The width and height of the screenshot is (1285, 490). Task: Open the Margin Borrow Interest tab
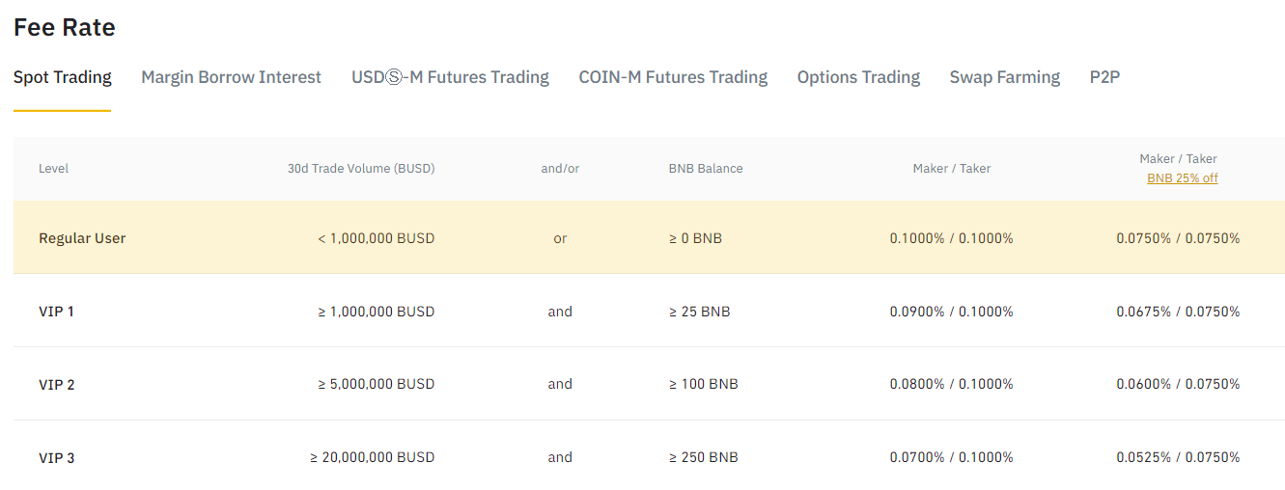pyautogui.click(x=231, y=77)
